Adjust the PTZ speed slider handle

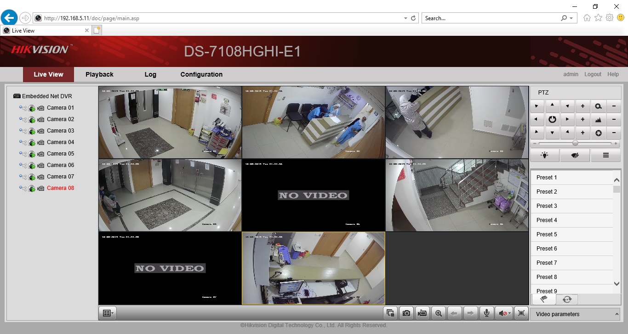(x=575, y=144)
